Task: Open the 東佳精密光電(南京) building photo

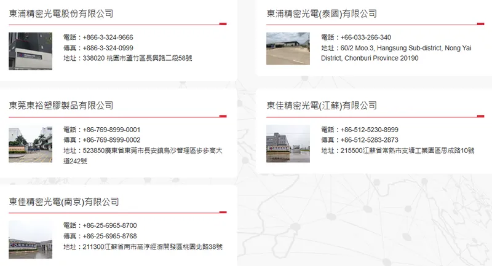Action: coord(31,240)
